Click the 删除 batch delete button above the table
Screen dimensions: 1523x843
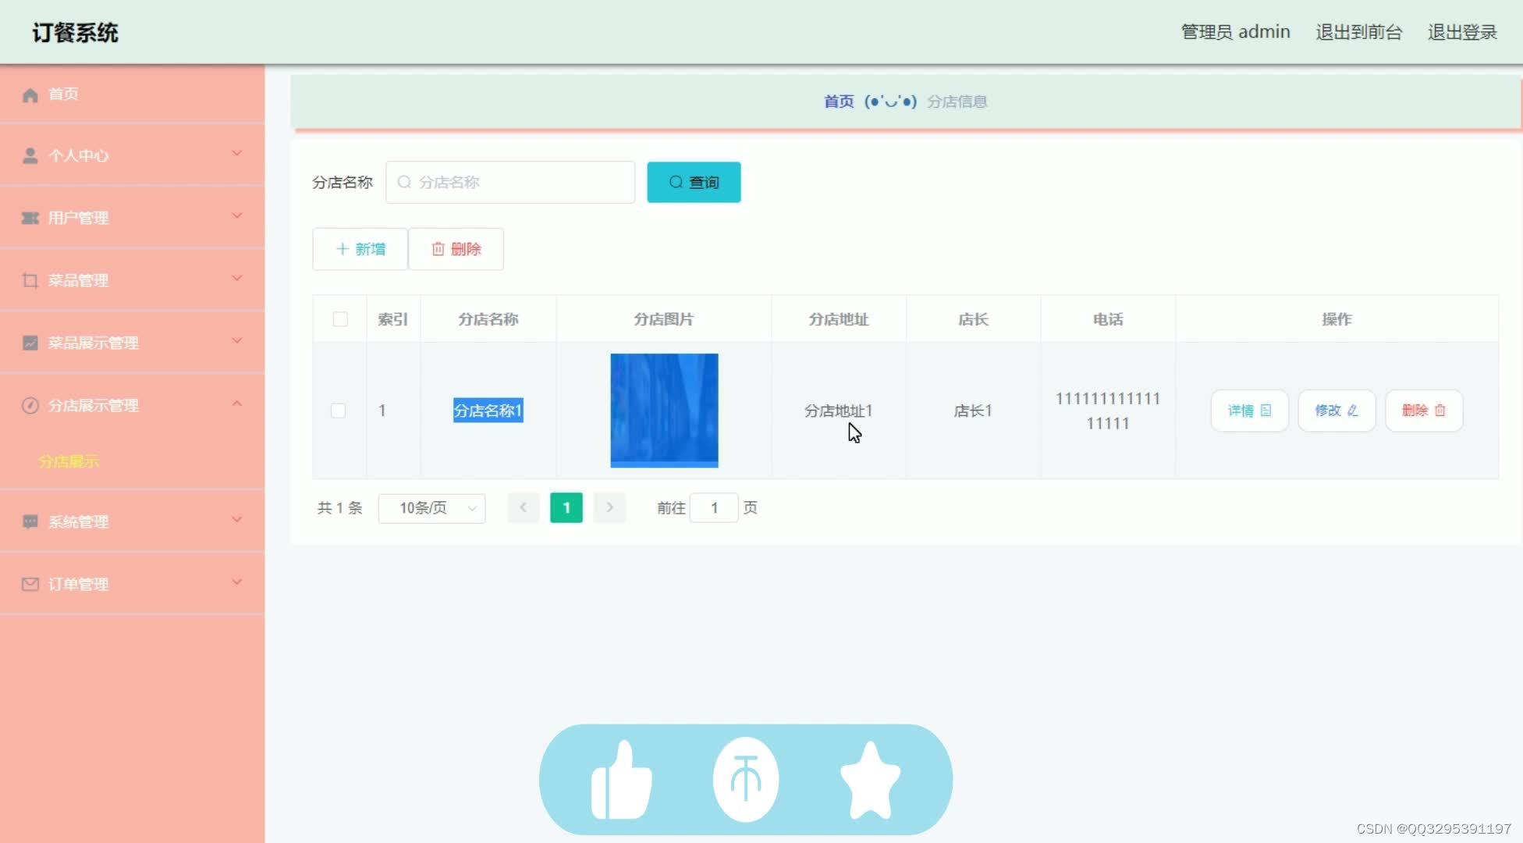click(456, 249)
